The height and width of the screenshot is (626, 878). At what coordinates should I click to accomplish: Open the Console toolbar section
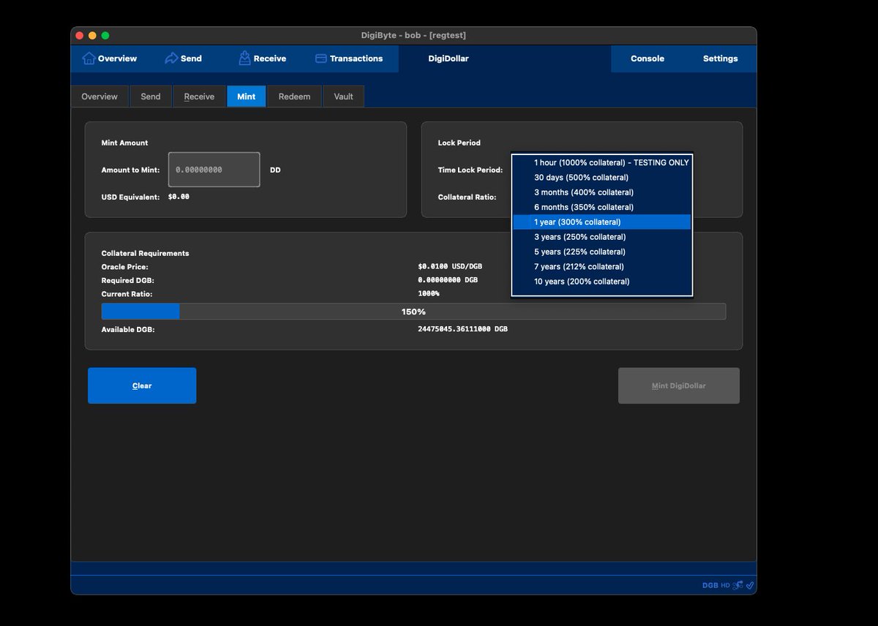648,59
